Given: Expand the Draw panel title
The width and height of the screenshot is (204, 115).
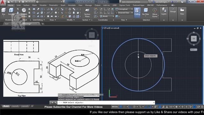Looking at the screenshot, I should pyautogui.click(x=53, y=20).
